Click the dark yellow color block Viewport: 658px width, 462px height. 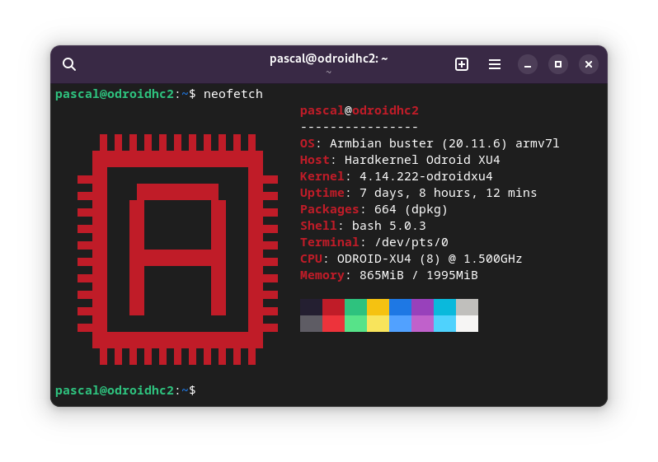[378, 307]
